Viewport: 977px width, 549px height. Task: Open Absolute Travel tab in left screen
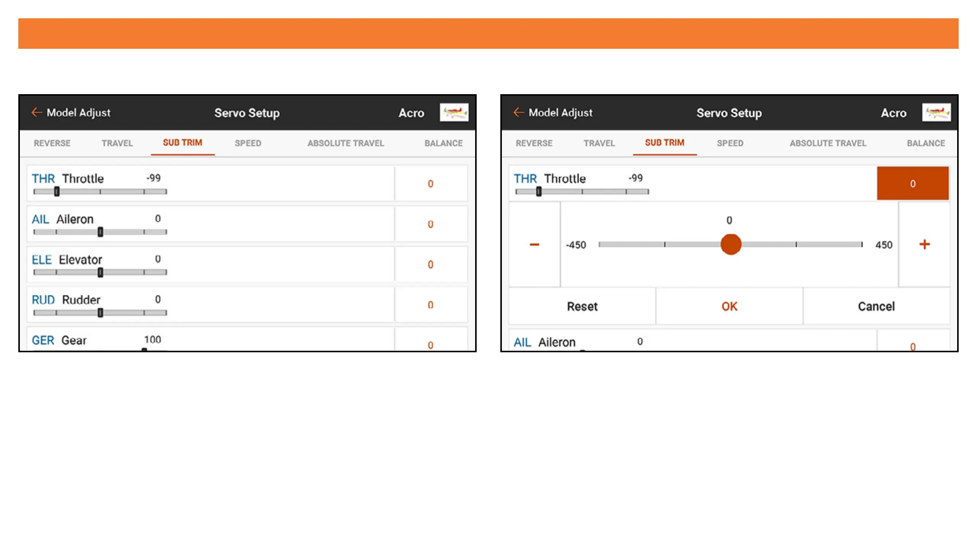(x=346, y=143)
